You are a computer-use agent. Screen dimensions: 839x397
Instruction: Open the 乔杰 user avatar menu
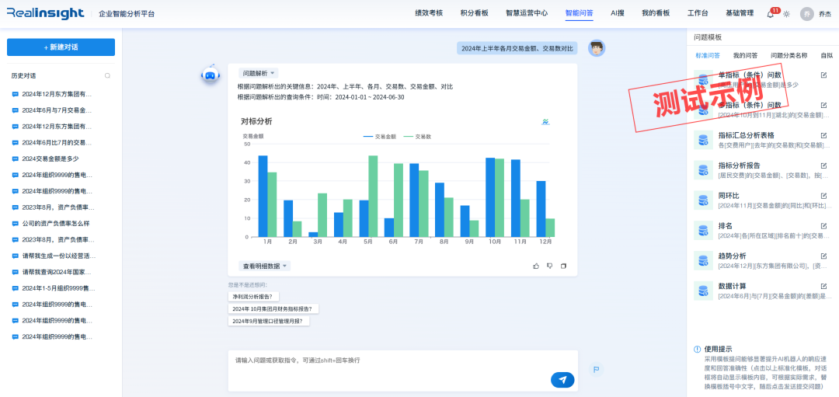tap(807, 14)
